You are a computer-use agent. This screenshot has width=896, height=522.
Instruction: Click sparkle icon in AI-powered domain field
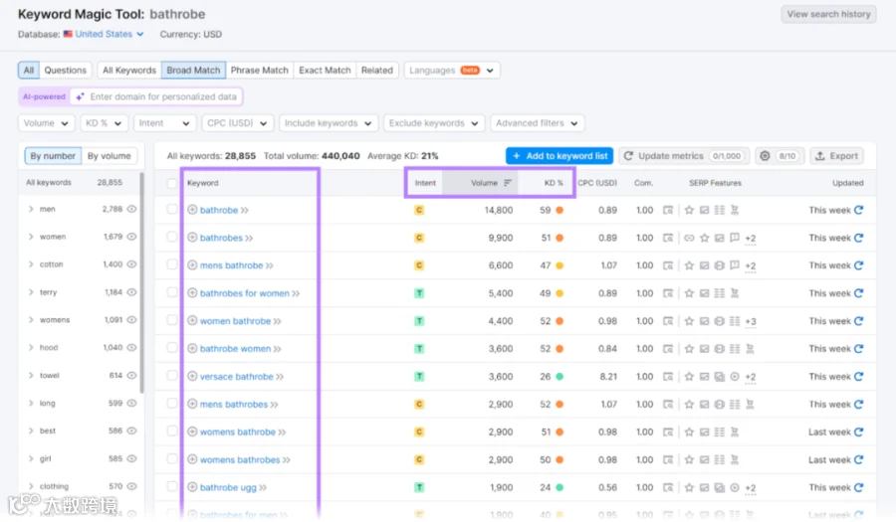(80, 96)
